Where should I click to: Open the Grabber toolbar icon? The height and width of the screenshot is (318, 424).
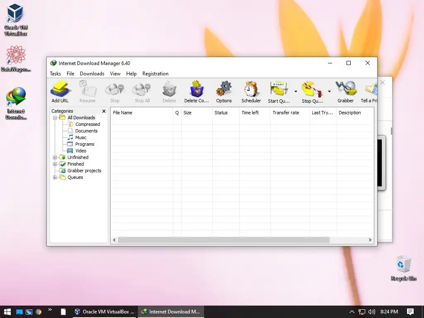346,92
